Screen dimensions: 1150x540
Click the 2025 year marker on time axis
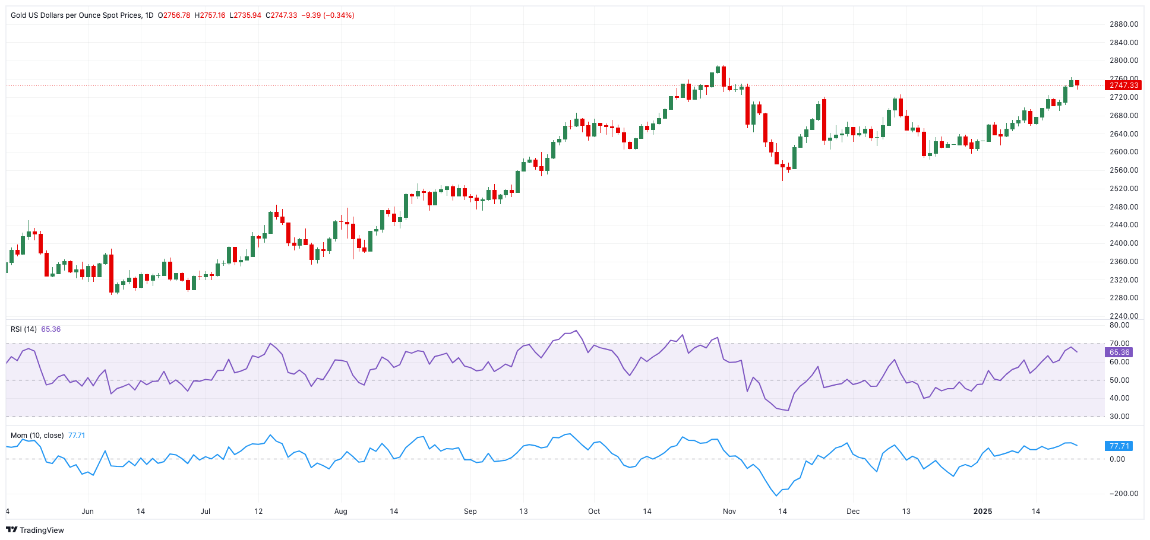pos(982,512)
